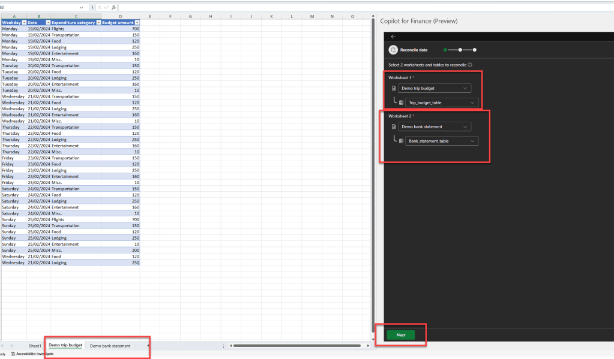Open the Weekday column filter dropdown
Image resolution: width=614 pixels, height=359 pixels.
(23, 22)
